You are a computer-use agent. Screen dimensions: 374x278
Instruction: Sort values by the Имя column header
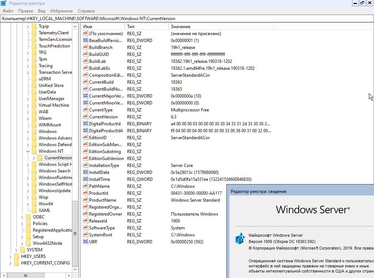[x=103, y=27]
